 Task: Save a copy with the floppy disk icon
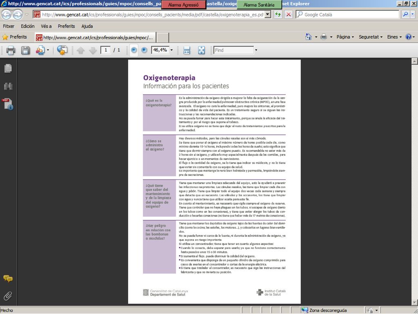coord(26,50)
